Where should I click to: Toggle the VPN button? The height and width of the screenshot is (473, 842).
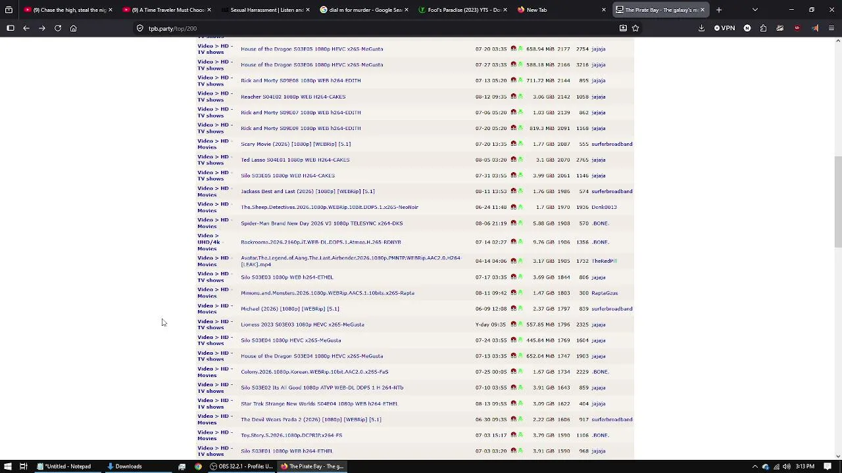pos(724,28)
